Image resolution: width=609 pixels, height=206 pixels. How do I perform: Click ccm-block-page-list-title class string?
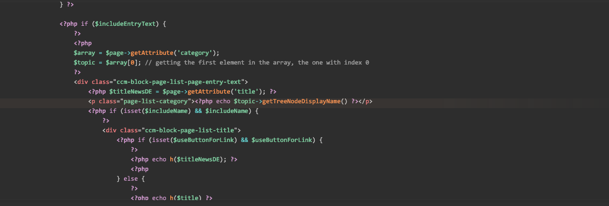[x=190, y=130]
